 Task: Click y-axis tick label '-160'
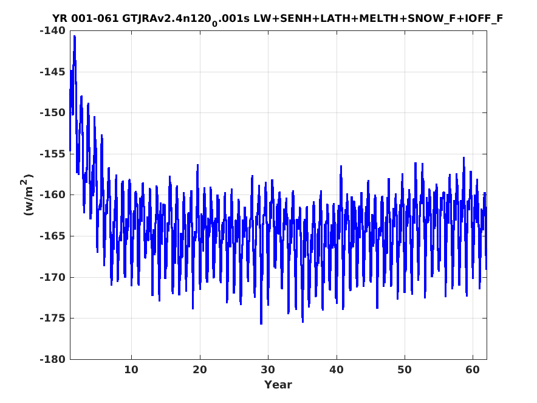(x=52, y=195)
